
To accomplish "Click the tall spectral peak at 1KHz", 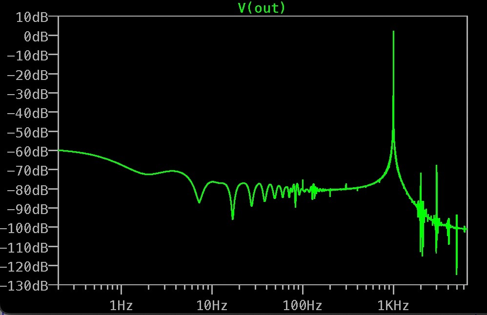I will (x=393, y=87).
